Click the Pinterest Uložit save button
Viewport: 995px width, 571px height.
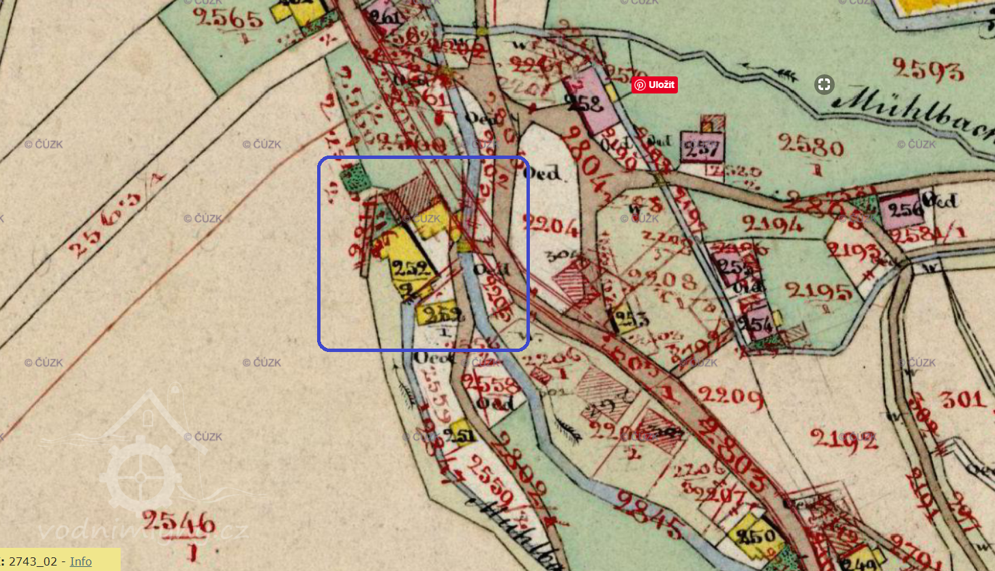[654, 85]
